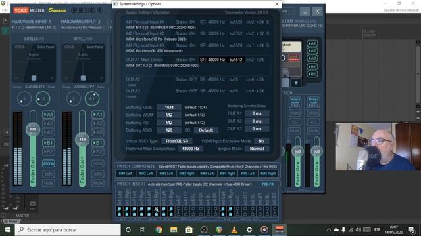The height and width of the screenshot is (236, 421).
Task: Open ASIO SR Default selector
Action: [x=206, y=130]
